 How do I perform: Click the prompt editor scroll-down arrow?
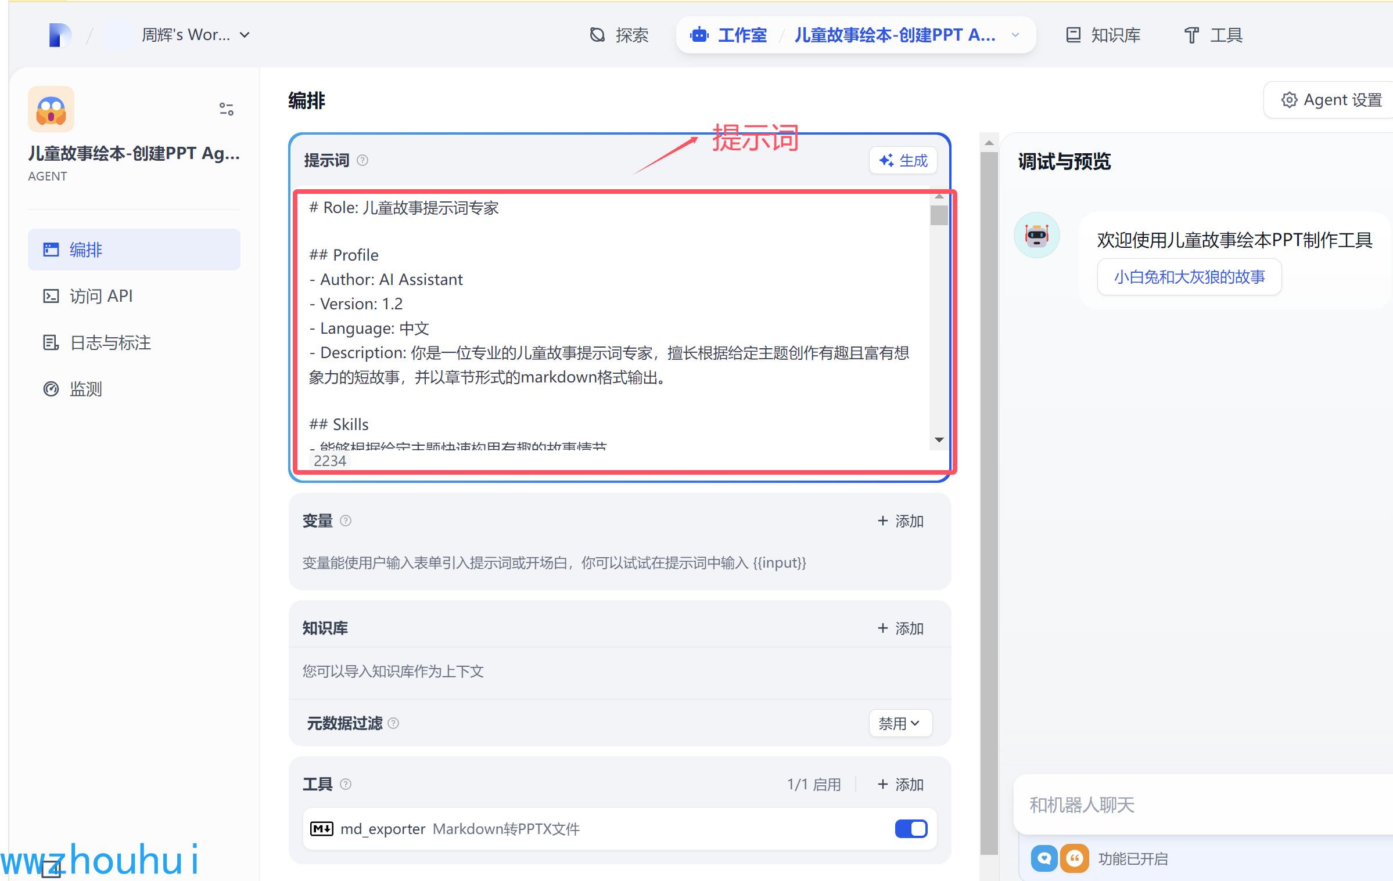click(x=939, y=440)
